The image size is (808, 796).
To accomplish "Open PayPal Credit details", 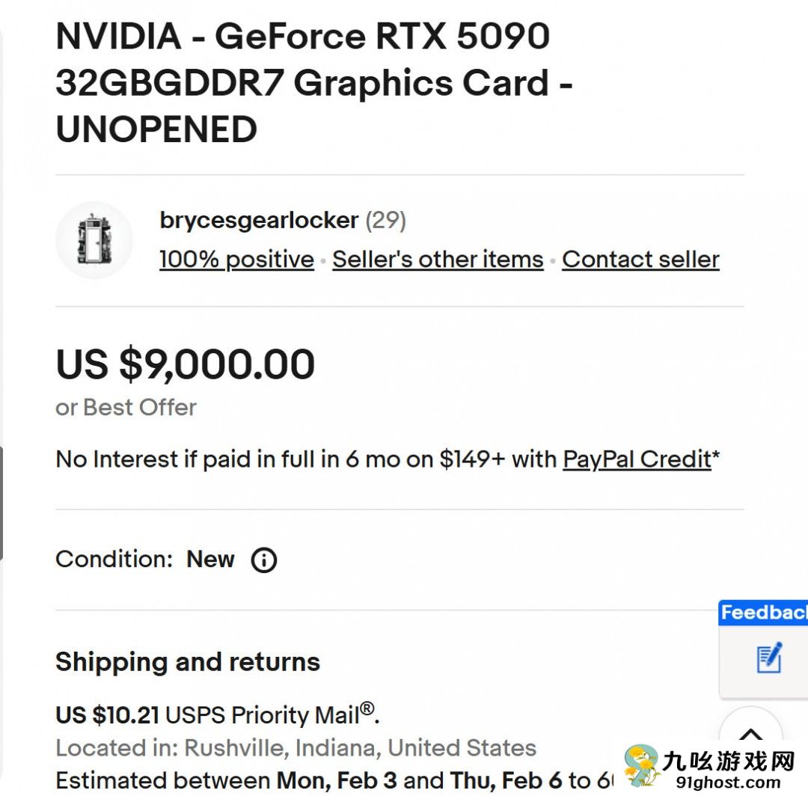I will (636, 459).
